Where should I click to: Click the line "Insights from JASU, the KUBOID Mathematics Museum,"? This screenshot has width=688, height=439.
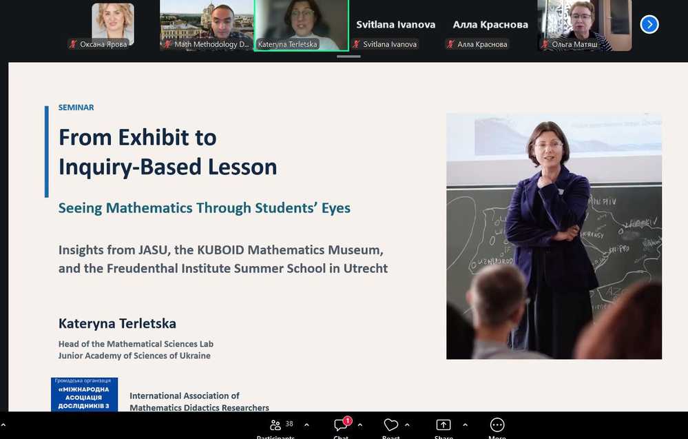click(x=220, y=249)
